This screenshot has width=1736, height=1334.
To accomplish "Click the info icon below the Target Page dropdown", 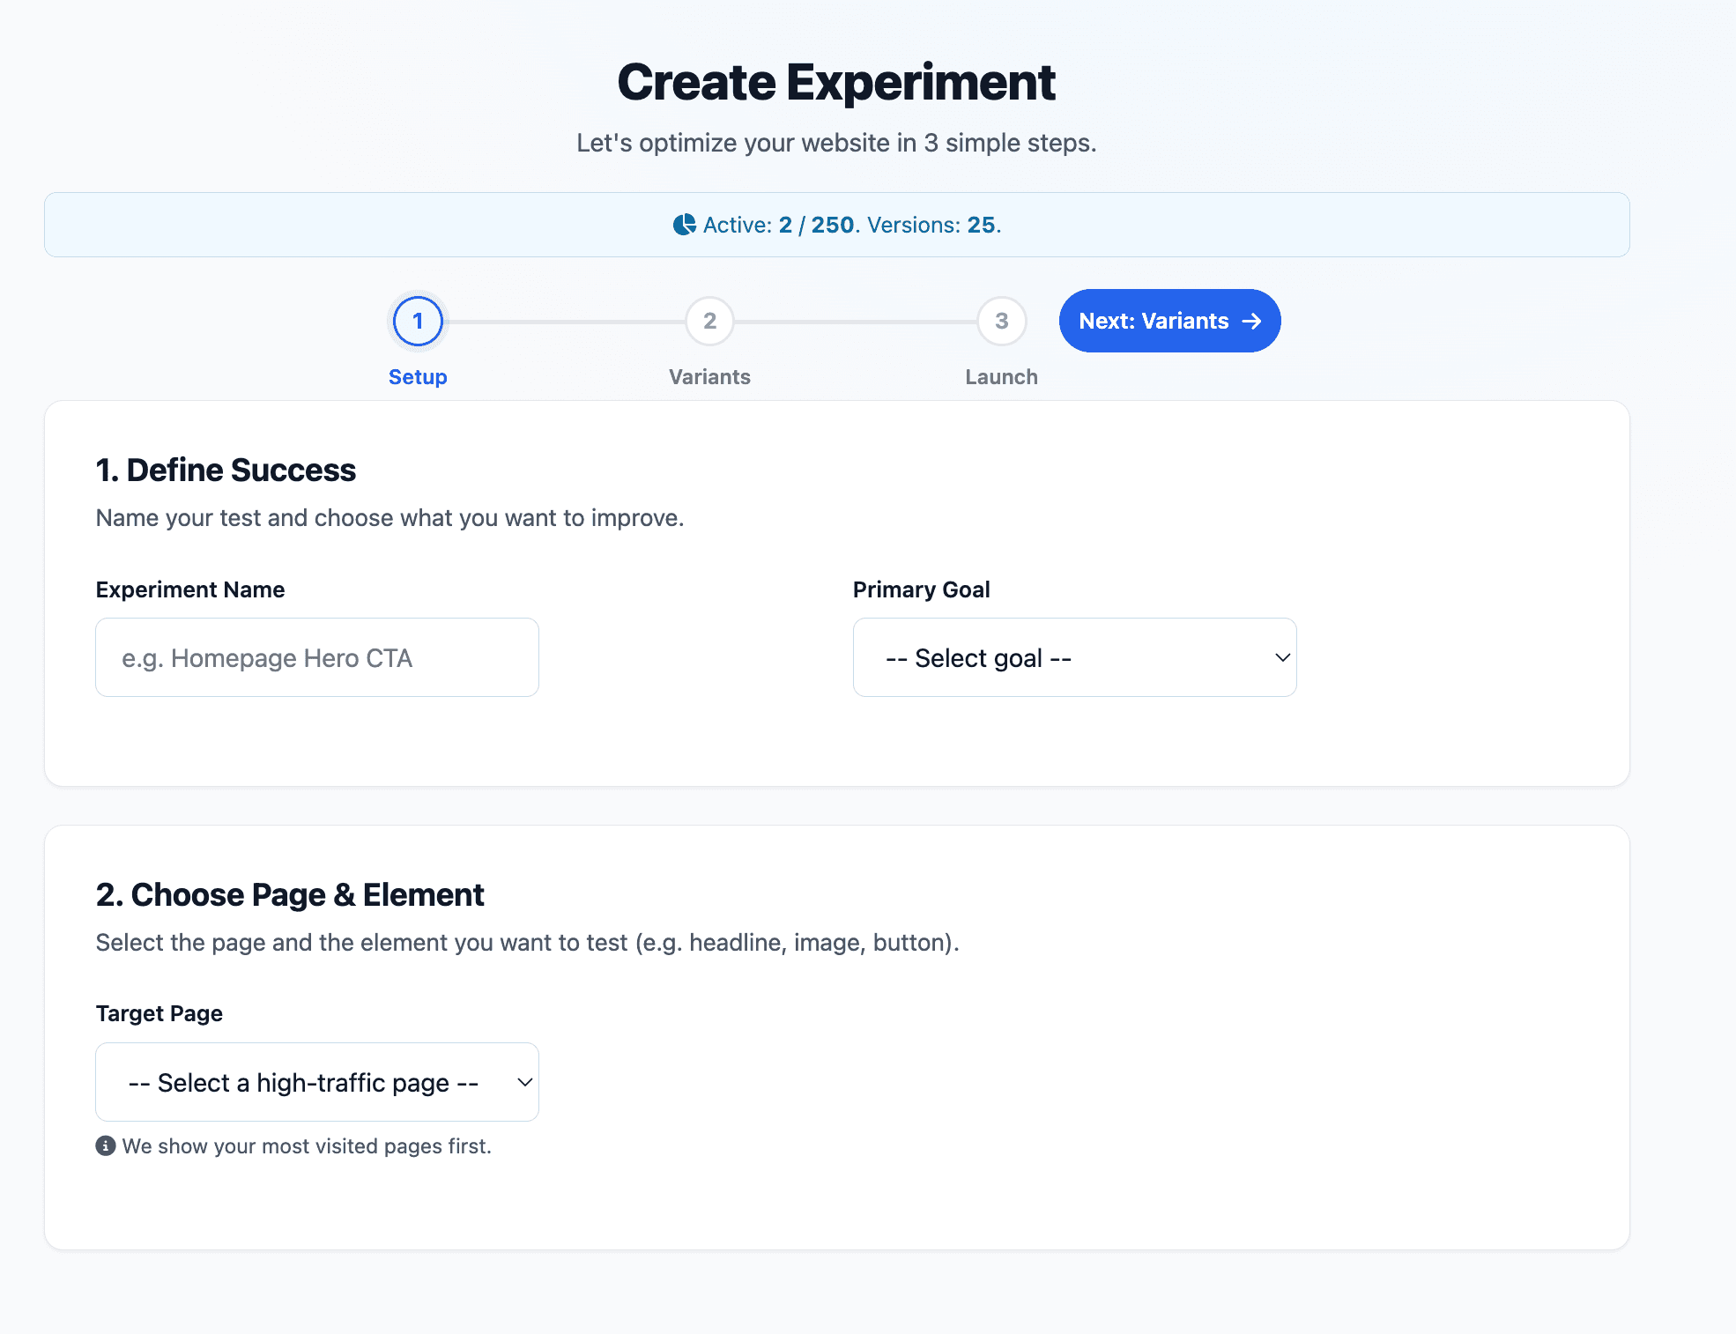I will pos(105,1146).
